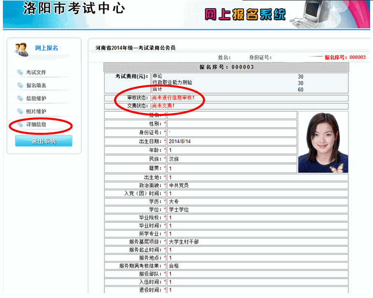Screen dimensions: 373x298
Task: Click the tag icon beside 报名填表
Action: (x=20, y=85)
